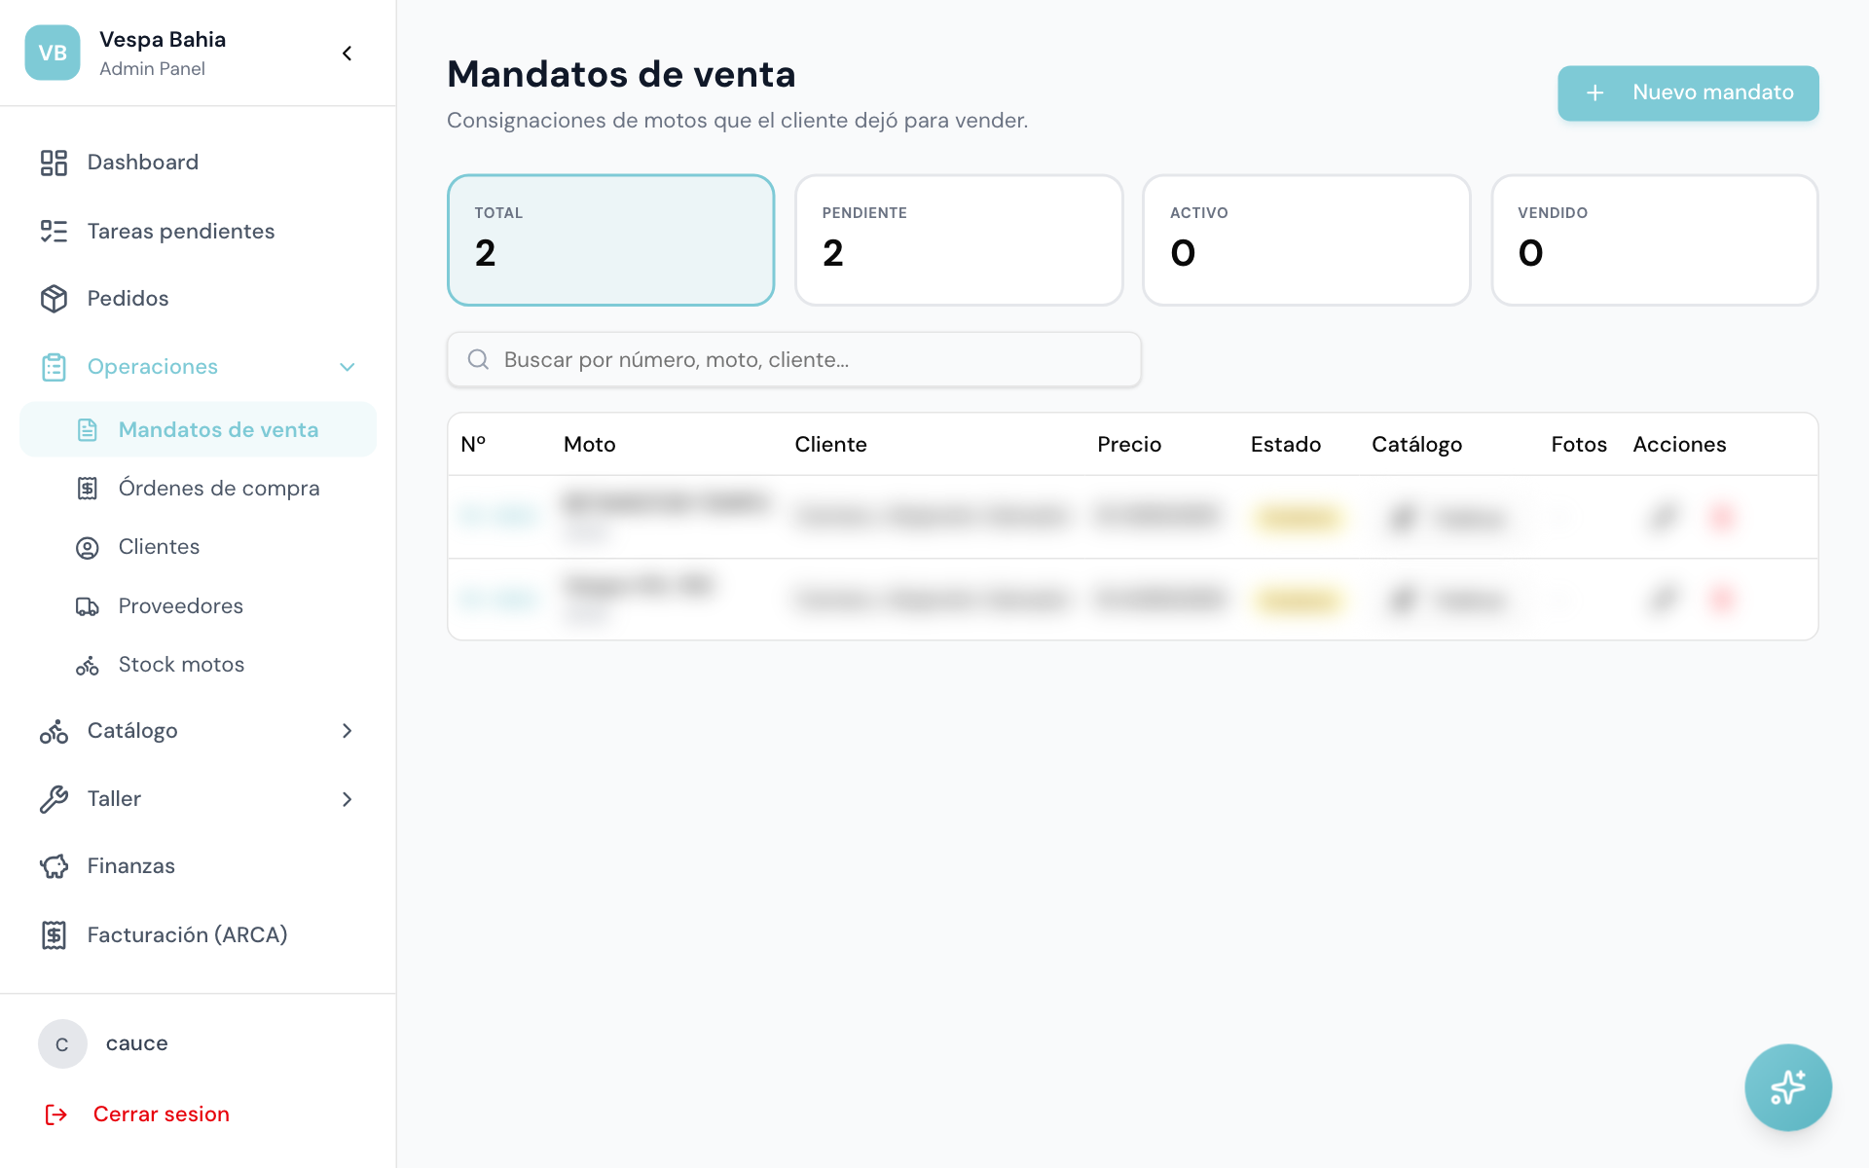Viewport: 1869px width, 1168px height.
Task: Click the Finanzas piggy bank icon
Action: (x=54, y=866)
